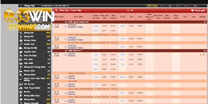
Task: Open the plus-box view dropdown in top bar
Action: coord(163,6)
